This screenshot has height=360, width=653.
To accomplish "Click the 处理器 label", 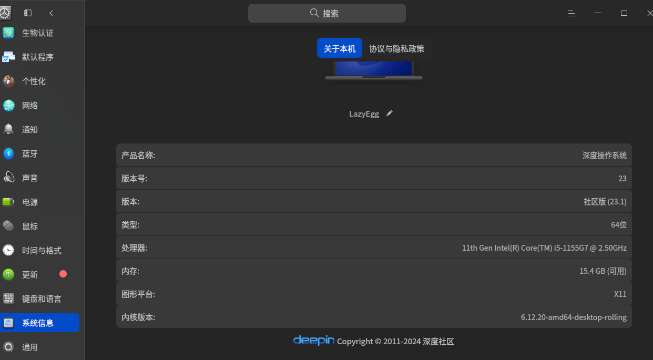I will click(134, 248).
